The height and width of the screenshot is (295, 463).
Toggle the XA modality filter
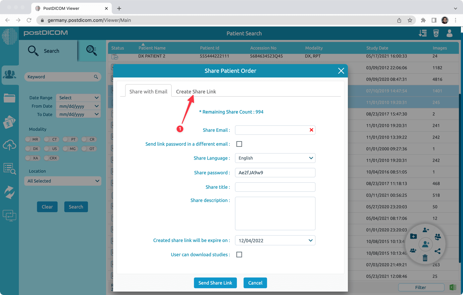tap(32, 158)
